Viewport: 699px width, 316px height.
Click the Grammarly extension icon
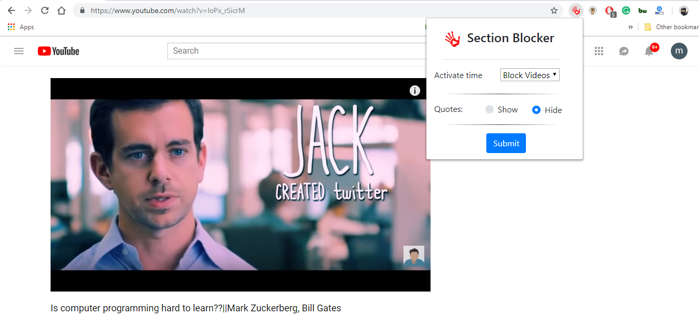[x=626, y=10]
